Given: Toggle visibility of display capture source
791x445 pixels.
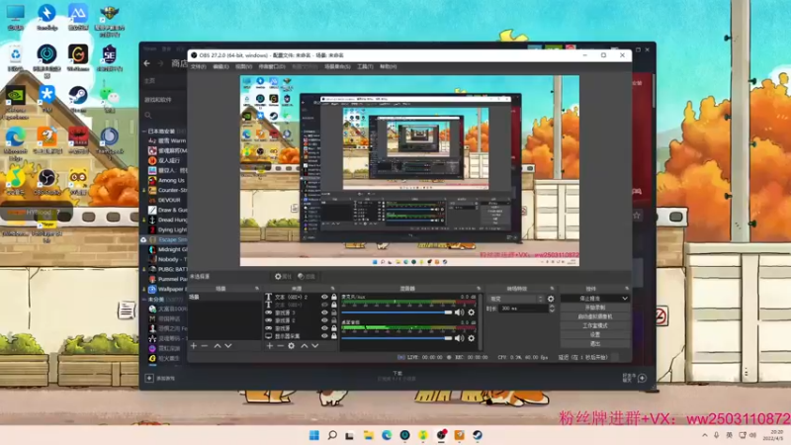Looking at the screenshot, I should [324, 336].
